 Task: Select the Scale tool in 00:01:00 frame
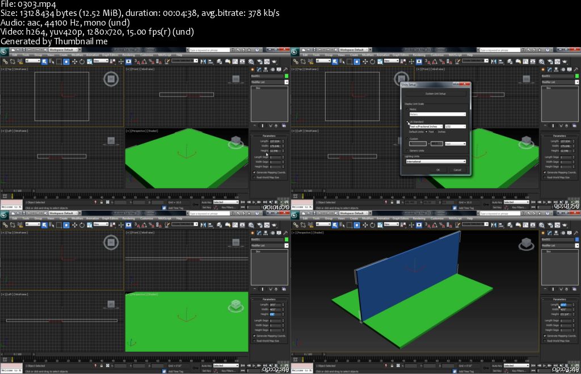pos(90,61)
